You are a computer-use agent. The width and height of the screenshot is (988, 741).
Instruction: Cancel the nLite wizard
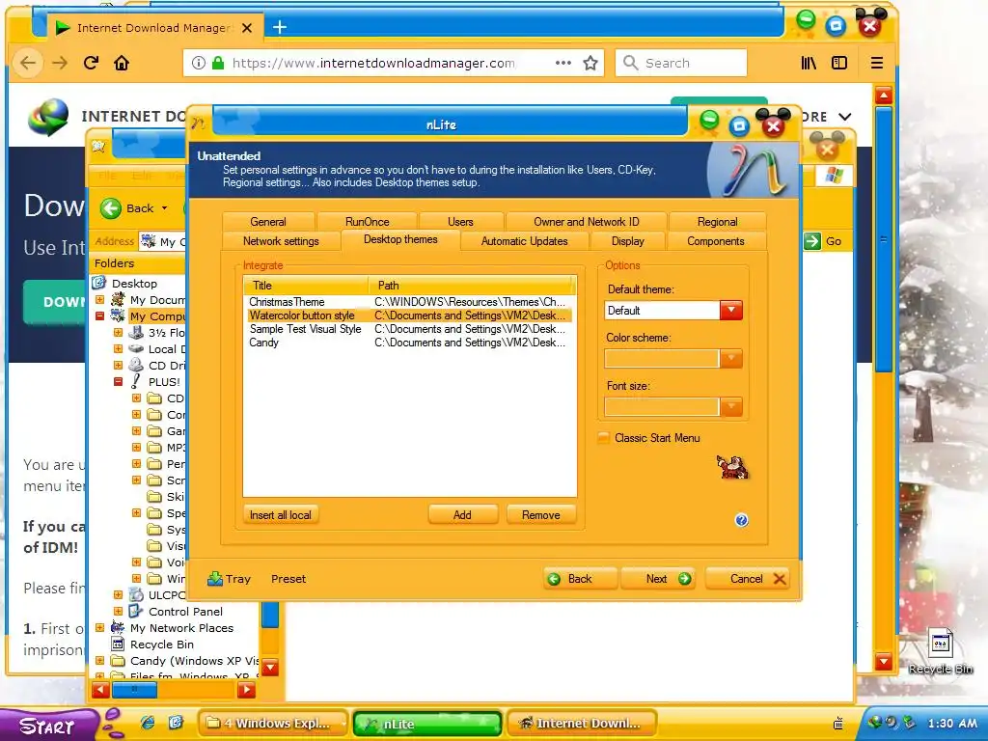pyautogui.click(x=748, y=579)
